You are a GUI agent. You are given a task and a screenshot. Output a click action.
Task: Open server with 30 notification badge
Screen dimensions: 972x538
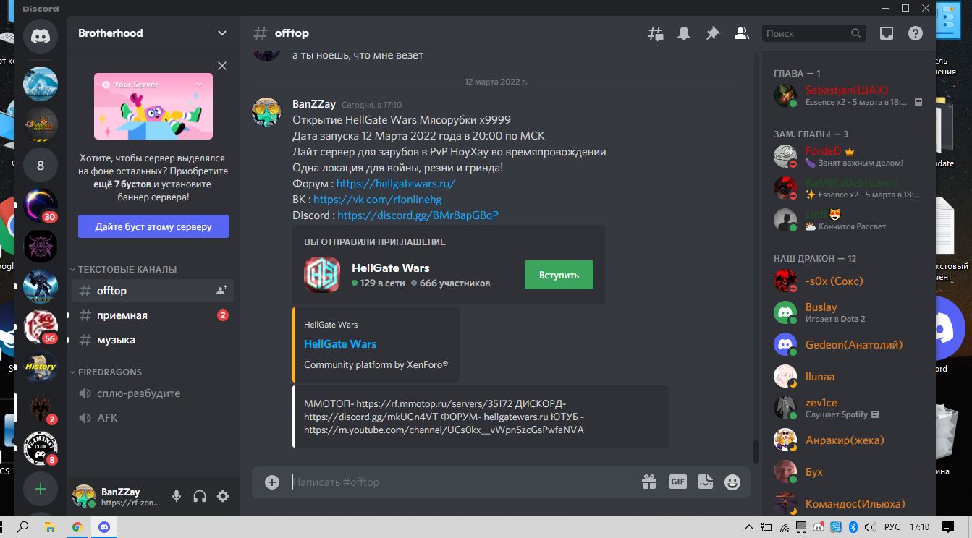tap(41, 205)
